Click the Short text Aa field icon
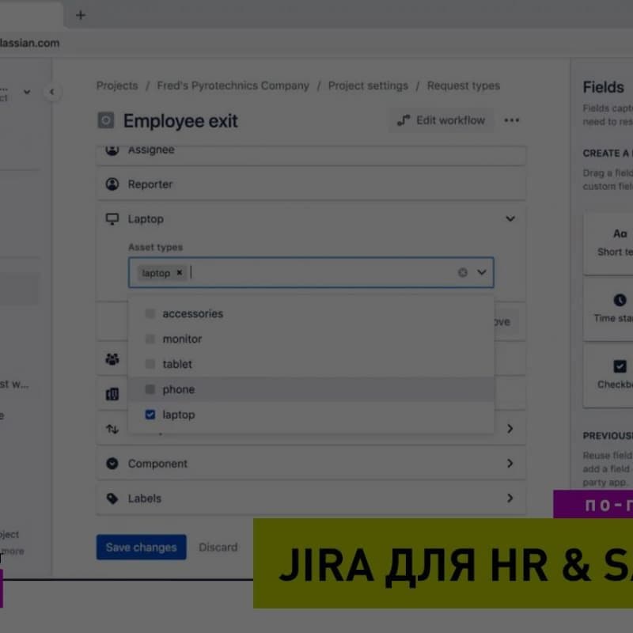 pos(620,233)
